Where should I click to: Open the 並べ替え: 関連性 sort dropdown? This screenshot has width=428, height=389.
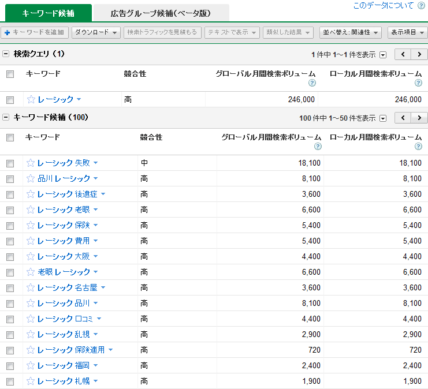click(x=351, y=32)
